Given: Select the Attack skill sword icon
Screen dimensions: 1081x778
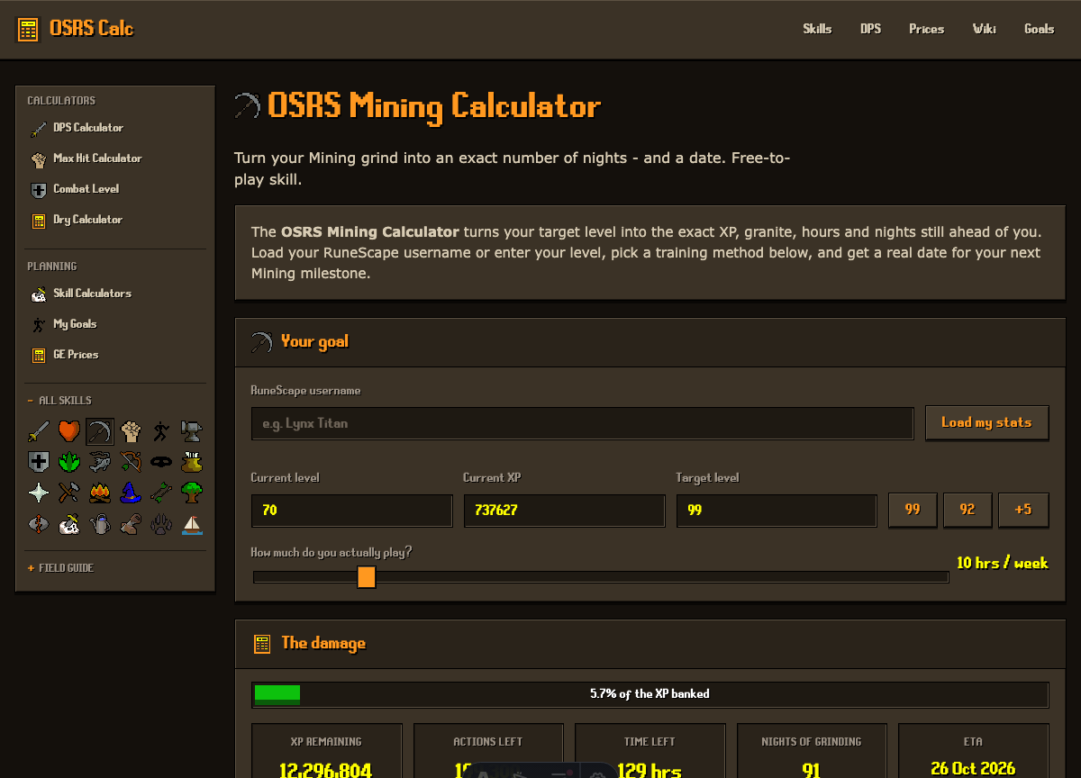Looking at the screenshot, I should [39, 431].
